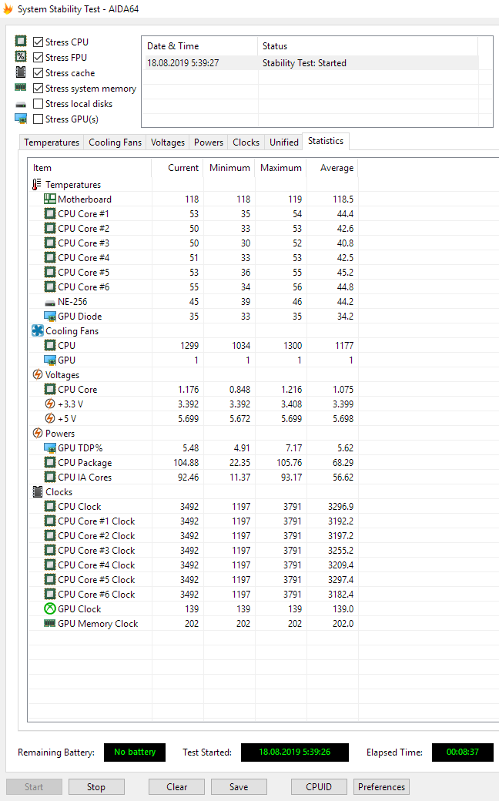499x801 pixels.
Task: Click the blue fan icon of Cooling Fans
Action: pos(37,330)
